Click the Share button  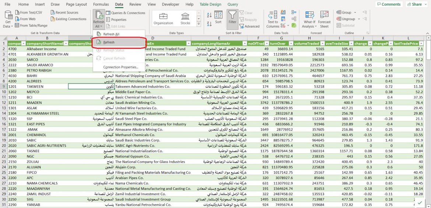pos(417,4)
